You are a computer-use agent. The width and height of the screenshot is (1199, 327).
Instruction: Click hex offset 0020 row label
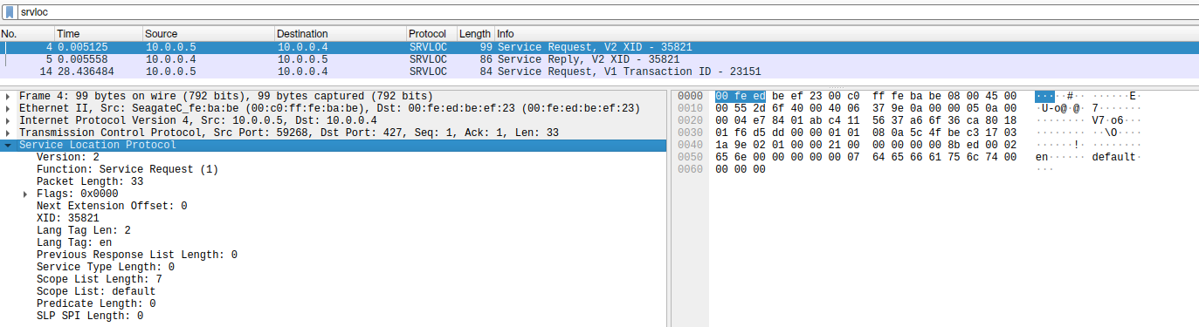[x=690, y=120]
